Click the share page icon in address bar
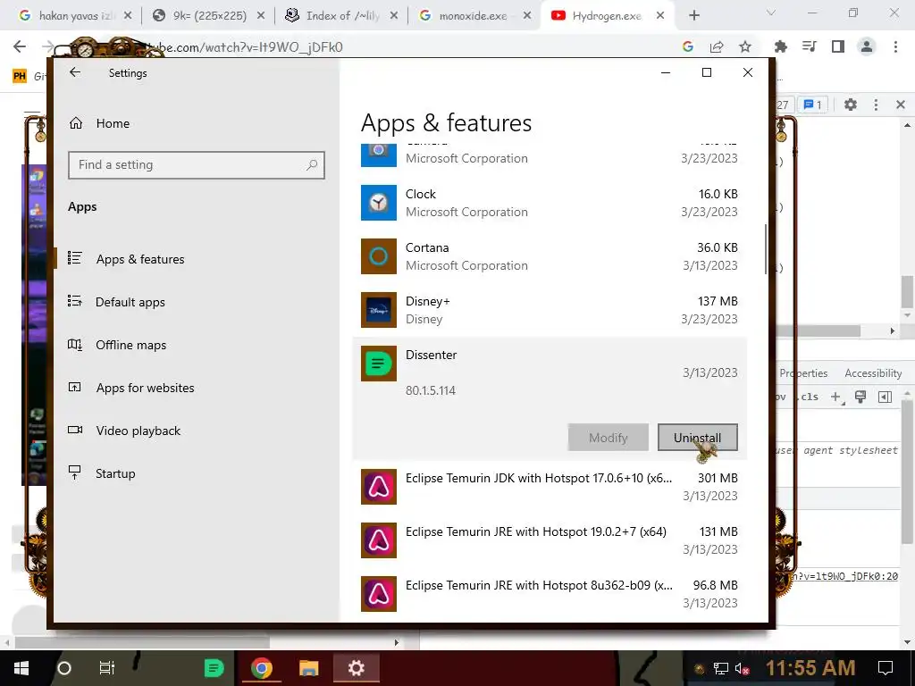 (717, 46)
